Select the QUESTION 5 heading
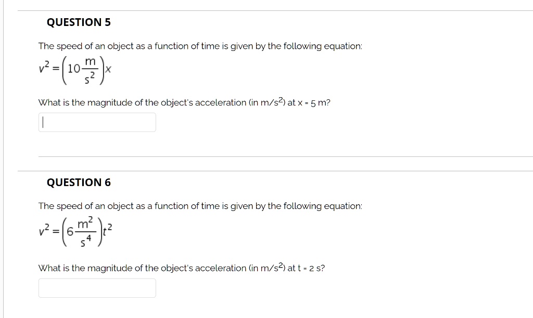 pos(78,22)
